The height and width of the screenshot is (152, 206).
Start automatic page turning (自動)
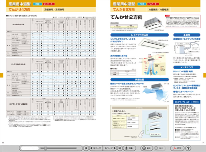click(x=129, y=148)
